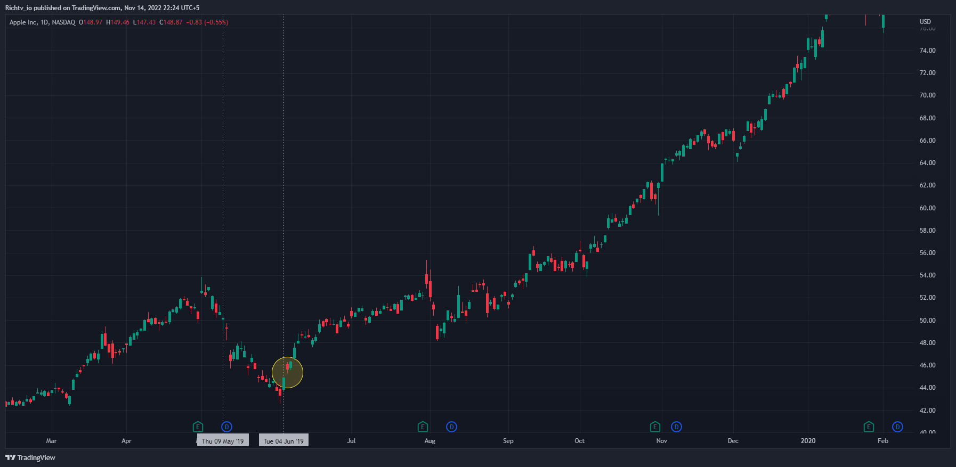Click the dividend marker at May 2019

pyautogui.click(x=226, y=427)
